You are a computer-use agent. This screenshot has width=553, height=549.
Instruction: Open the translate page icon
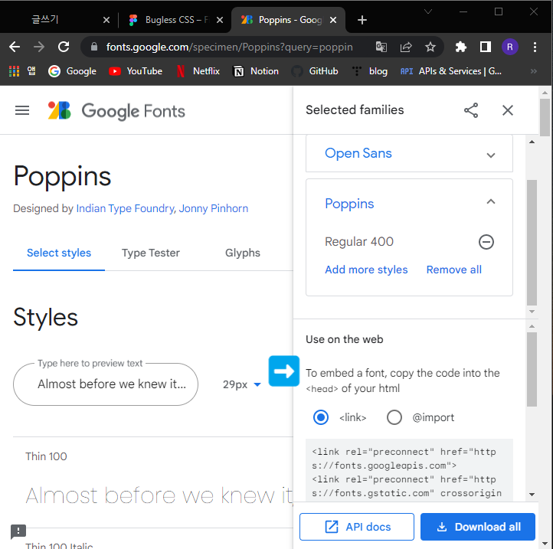[x=381, y=47]
